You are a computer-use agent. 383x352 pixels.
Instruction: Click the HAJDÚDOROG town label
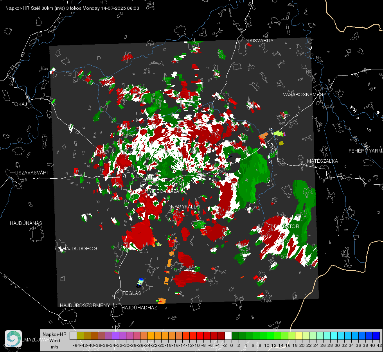click(x=80, y=249)
